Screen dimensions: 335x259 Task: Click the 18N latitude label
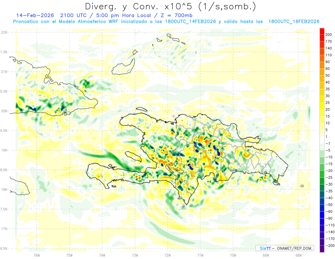pos(4,190)
